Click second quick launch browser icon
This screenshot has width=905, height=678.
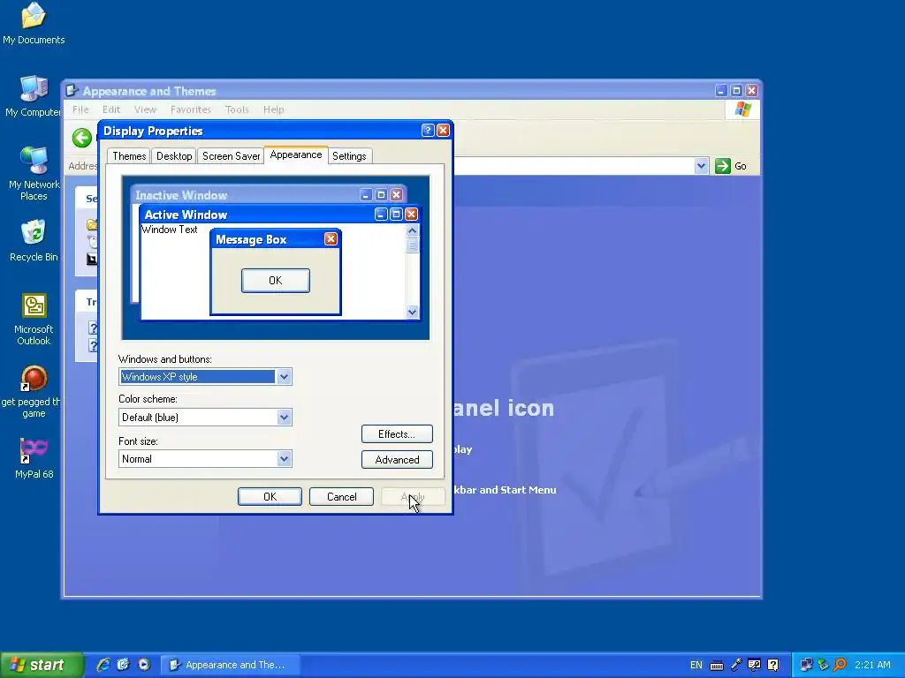pyautogui.click(x=124, y=665)
